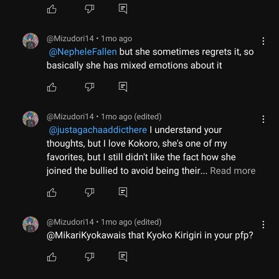Open the @NepheleFallen mention link
This screenshot has width=279, height=279.
tap(83, 52)
